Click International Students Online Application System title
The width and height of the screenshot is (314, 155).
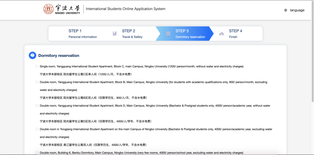125,9
